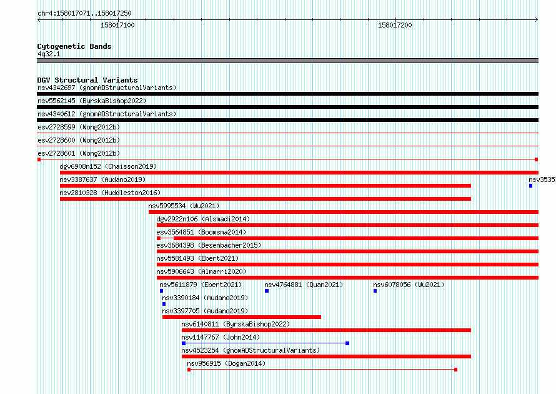Select the esv2728601 Wong2012b label
Screen dimensions: 556x394
79,153
